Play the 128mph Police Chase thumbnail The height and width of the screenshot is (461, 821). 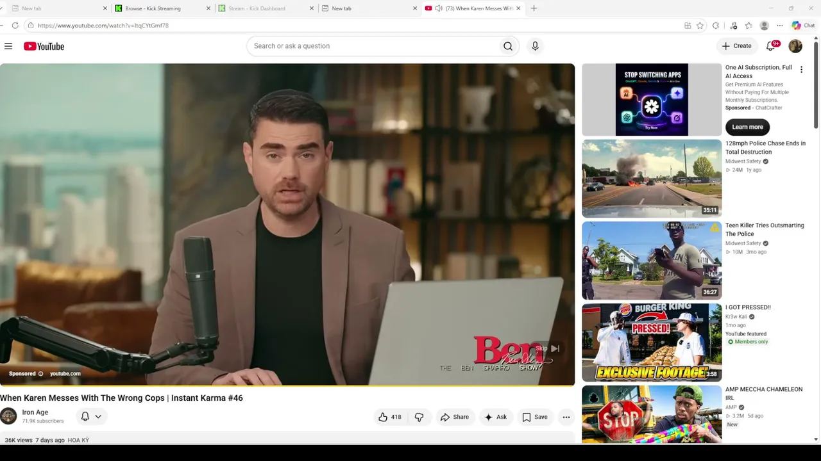tap(652, 179)
